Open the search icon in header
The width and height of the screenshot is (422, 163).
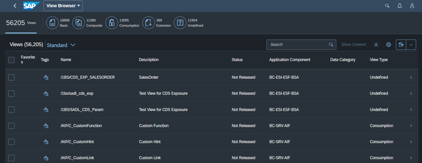[x=387, y=6]
